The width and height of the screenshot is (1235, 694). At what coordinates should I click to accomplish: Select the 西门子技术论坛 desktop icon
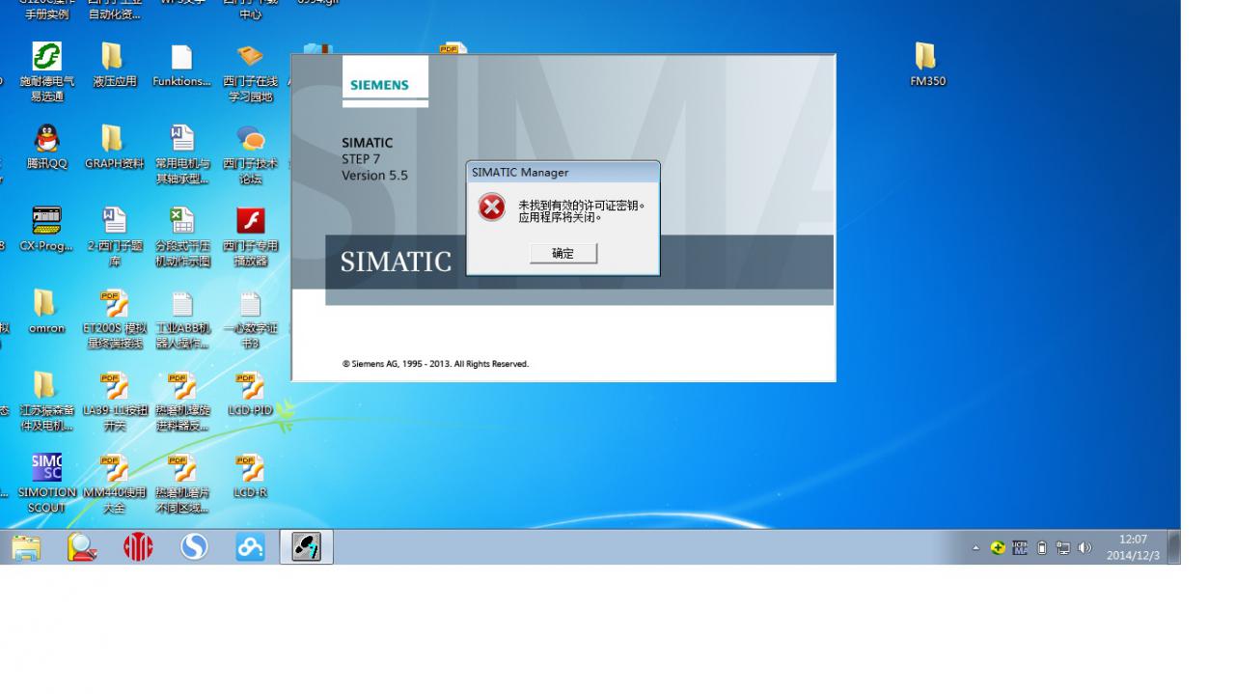pos(250,155)
